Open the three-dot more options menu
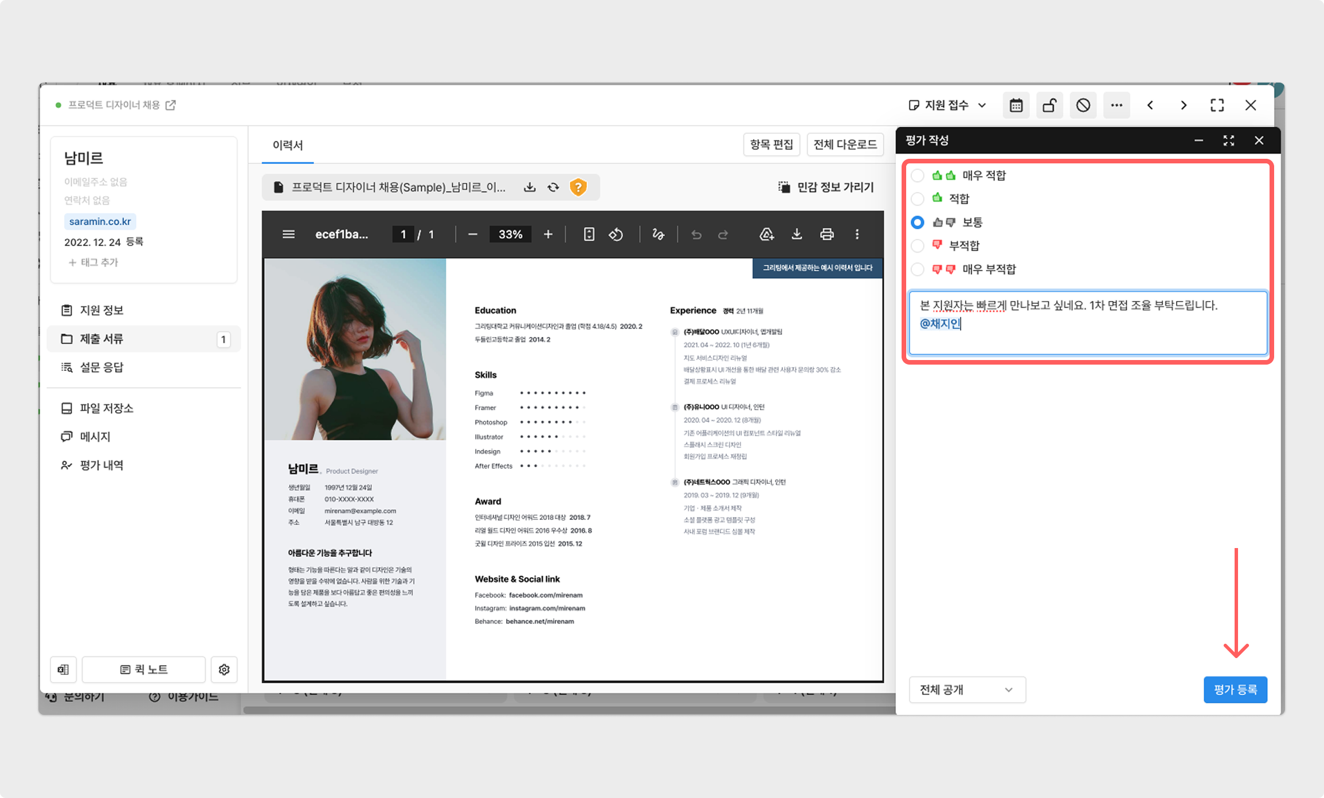The height and width of the screenshot is (798, 1324). pos(1117,105)
